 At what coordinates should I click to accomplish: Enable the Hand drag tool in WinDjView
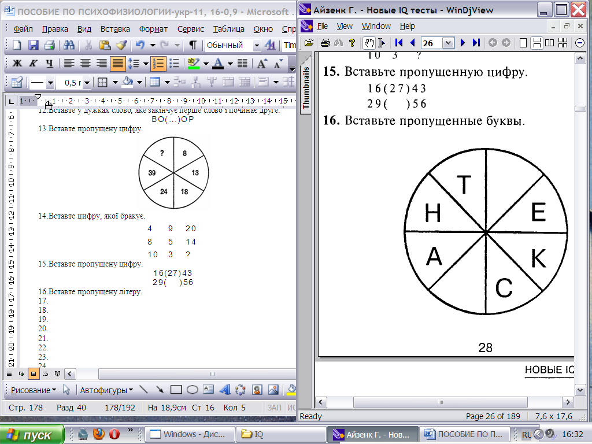tap(369, 43)
